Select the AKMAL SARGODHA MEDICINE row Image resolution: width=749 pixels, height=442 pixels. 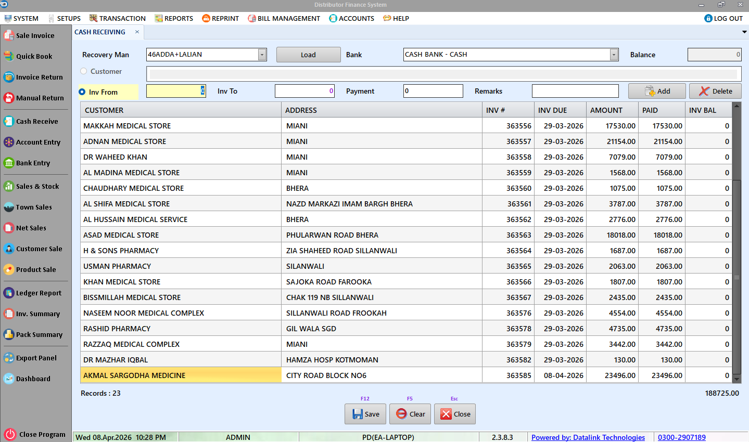coord(407,375)
